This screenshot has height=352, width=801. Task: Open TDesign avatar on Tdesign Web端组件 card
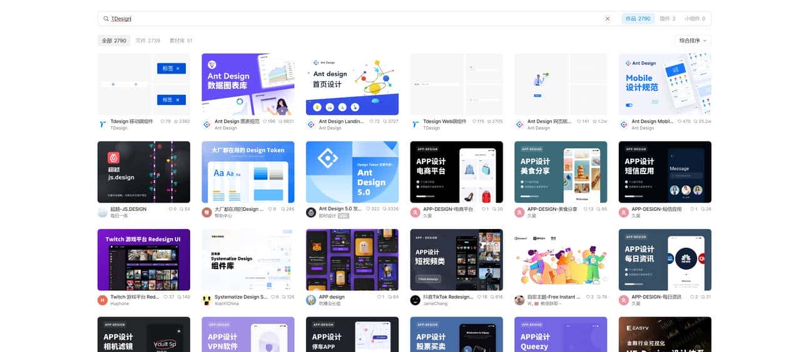415,124
